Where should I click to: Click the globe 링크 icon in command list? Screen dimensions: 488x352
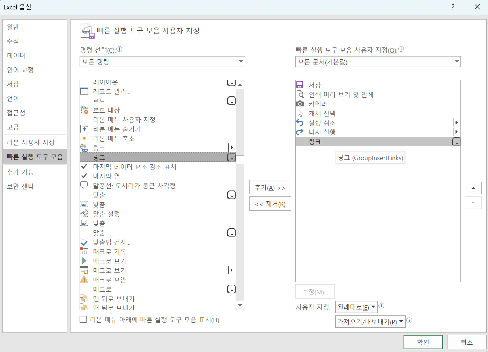[84, 148]
